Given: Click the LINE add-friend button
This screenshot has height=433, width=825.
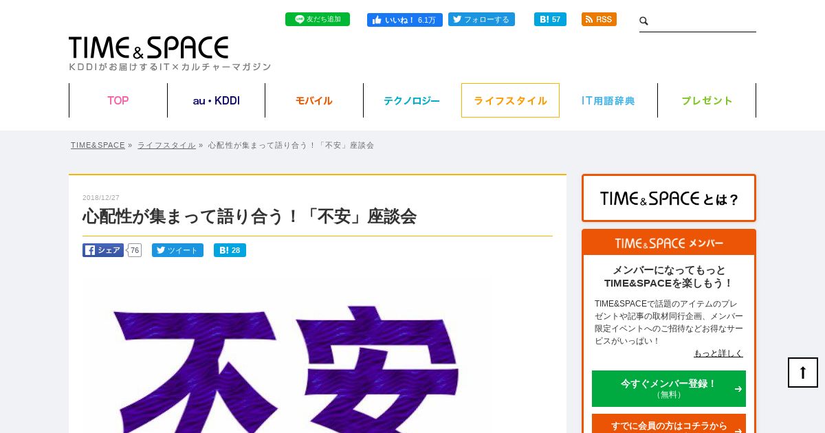Looking at the screenshot, I should point(318,19).
